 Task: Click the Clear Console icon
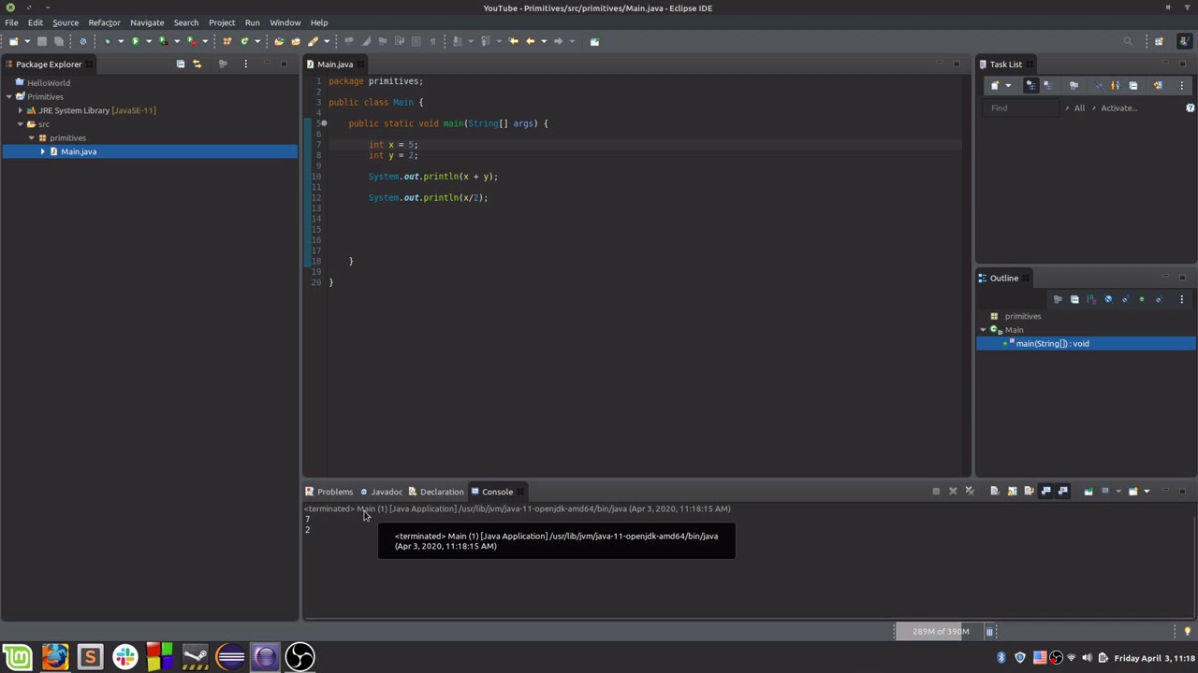coord(995,491)
